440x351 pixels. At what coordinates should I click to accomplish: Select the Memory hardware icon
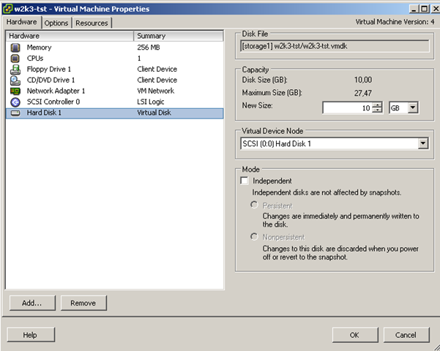(x=15, y=48)
